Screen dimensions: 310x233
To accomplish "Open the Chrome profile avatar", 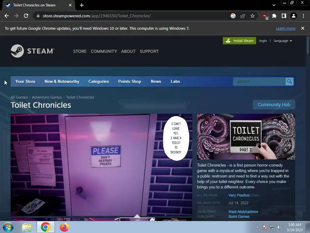I will (x=294, y=16).
